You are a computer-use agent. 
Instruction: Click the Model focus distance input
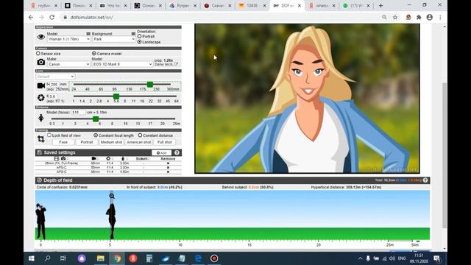click(x=79, y=113)
